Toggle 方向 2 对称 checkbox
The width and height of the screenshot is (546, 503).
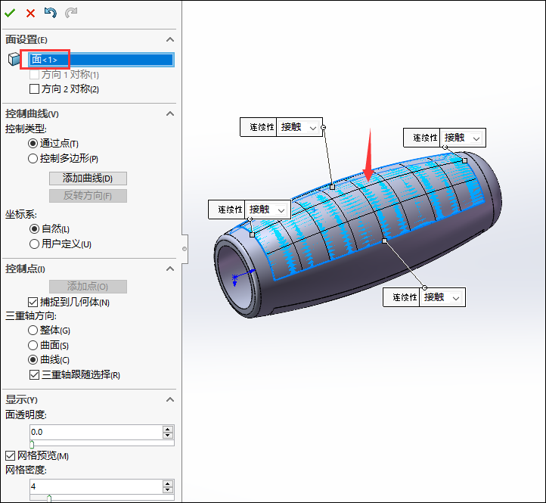(34, 89)
